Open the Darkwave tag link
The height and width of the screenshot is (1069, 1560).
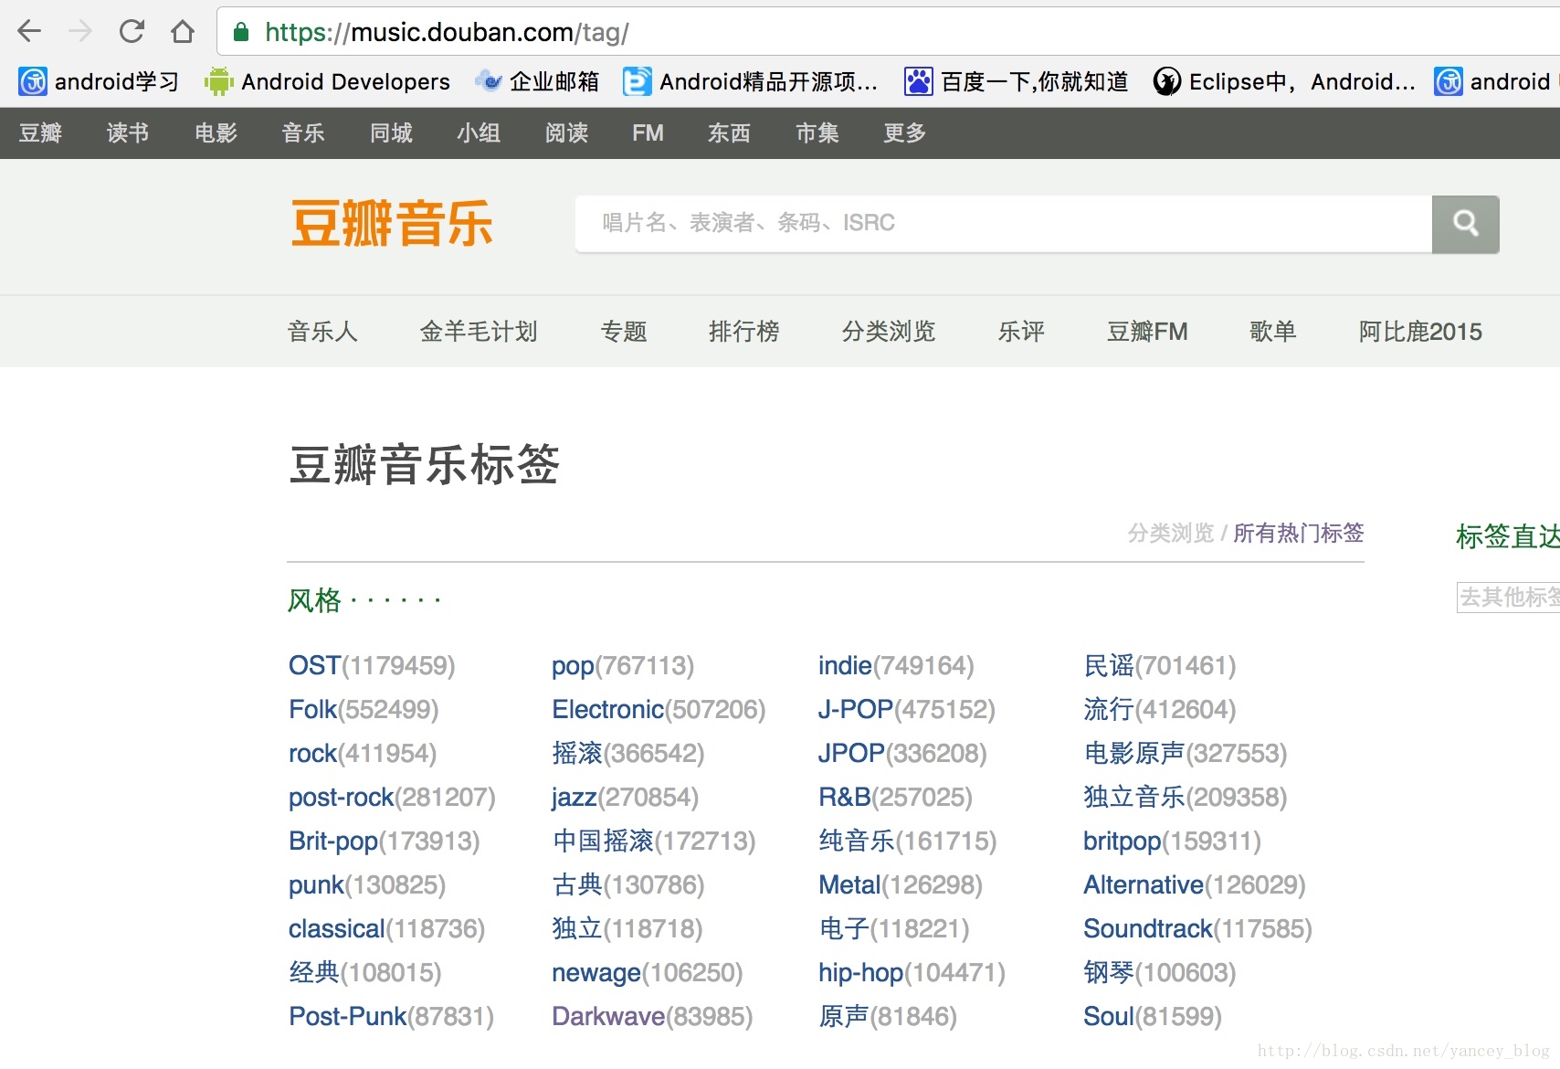(608, 1016)
